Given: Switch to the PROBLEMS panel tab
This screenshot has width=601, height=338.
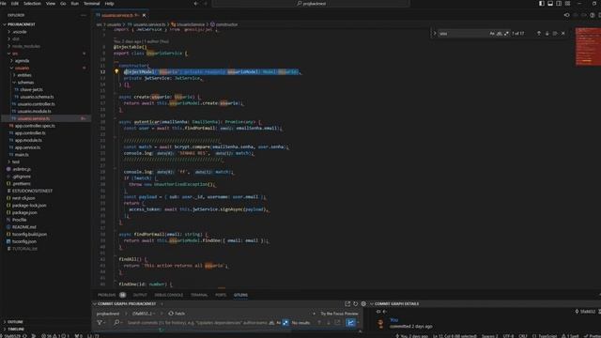Looking at the screenshot, I should [106, 295].
